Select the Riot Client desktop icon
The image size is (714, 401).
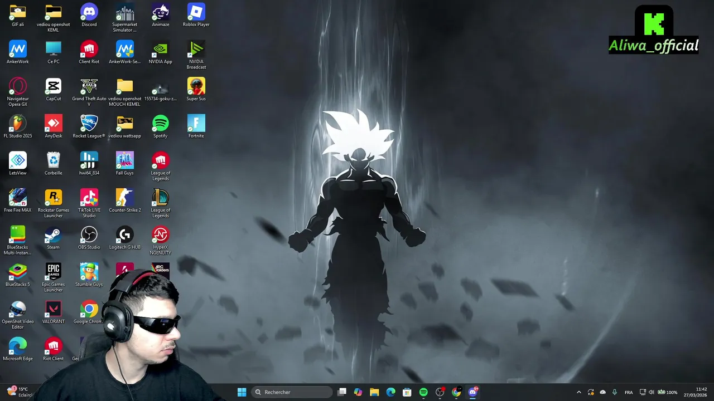coord(54,349)
